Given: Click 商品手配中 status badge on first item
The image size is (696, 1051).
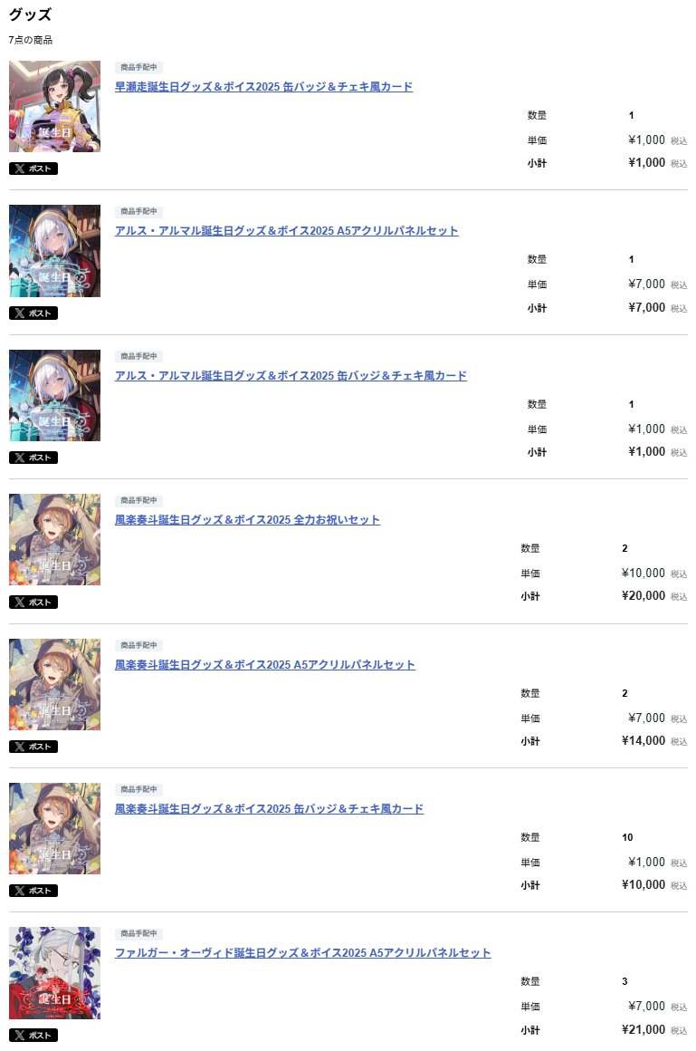Looking at the screenshot, I should tap(138, 67).
